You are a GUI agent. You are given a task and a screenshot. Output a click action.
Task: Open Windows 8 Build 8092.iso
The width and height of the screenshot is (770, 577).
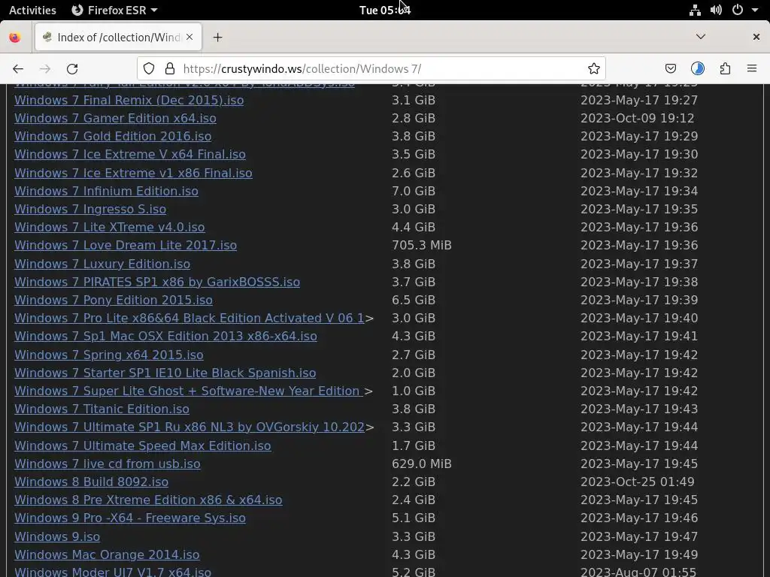(91, 482)
